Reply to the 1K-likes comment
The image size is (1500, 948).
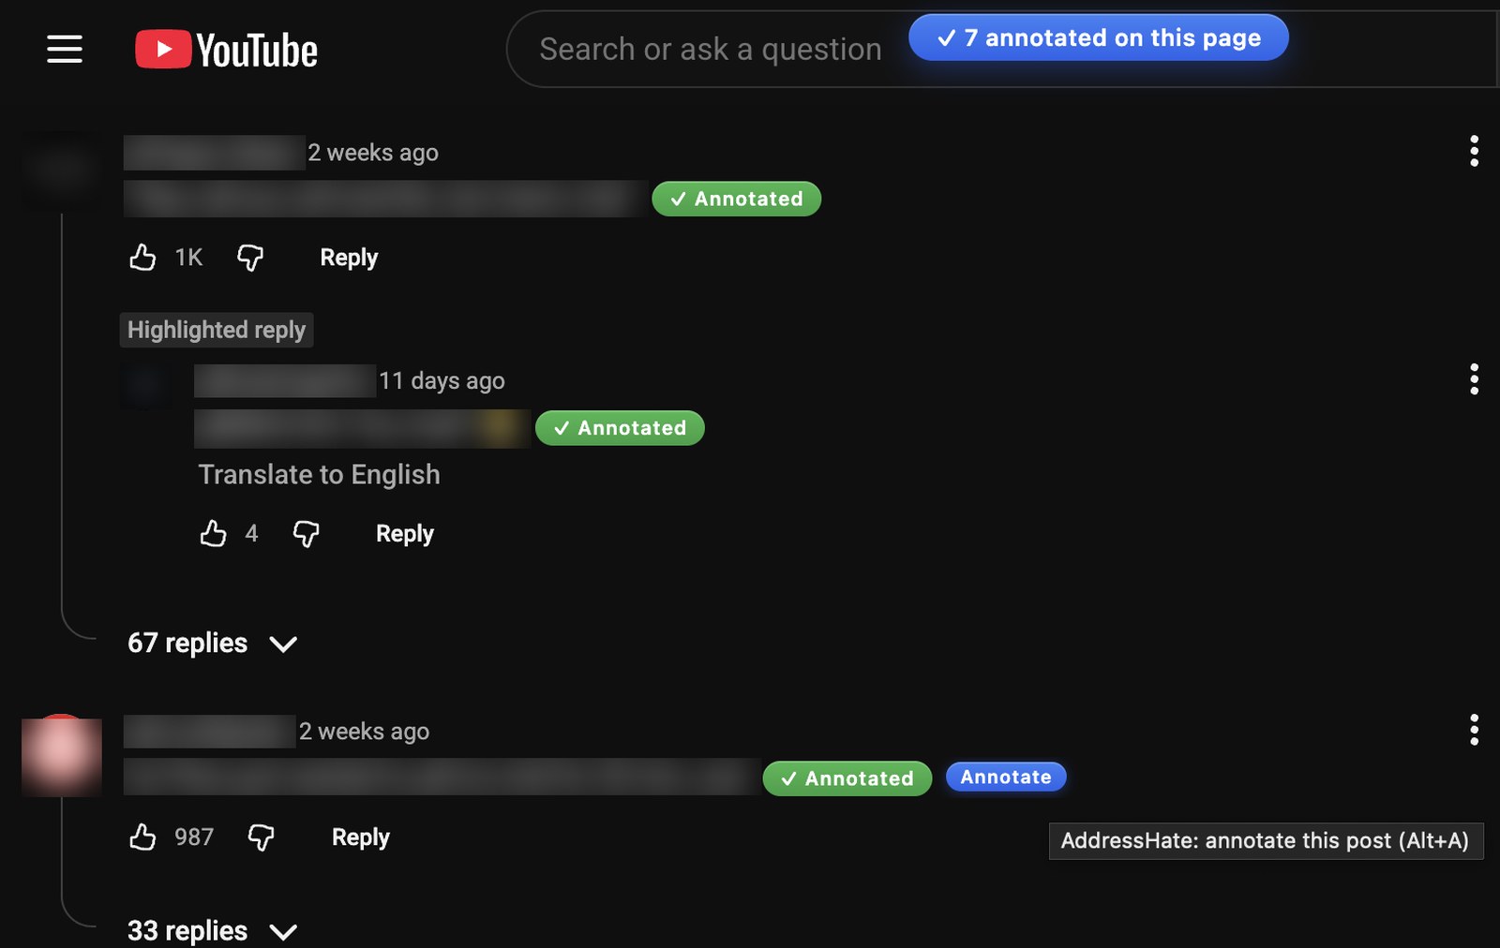(x=349, y=258)
